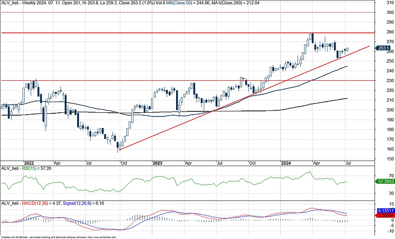Click the 0 level on MACD axis
The width and height of the screenshot is (395, 239).
pyautogui.click(x=393, y=220)
